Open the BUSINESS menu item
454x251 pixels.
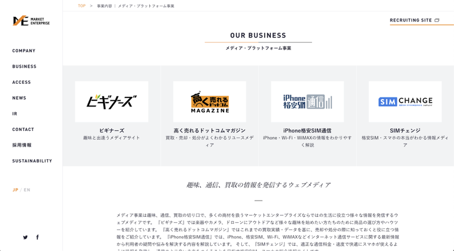(24, 67)
